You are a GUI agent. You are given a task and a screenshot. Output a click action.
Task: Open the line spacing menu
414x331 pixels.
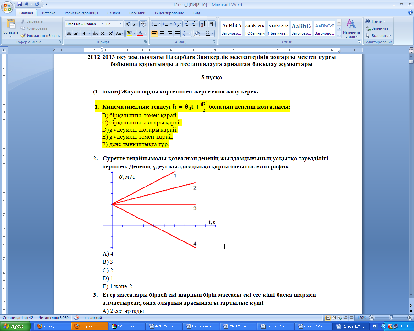pyautogui.click(x=187, y=33)
